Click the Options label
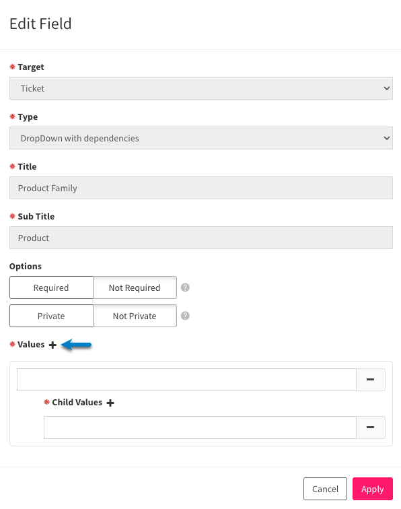 [26, 266]
